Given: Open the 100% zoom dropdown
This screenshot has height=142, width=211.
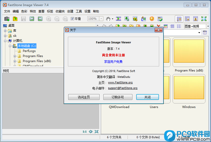Looking at the screenshot, I should point(101,19).
